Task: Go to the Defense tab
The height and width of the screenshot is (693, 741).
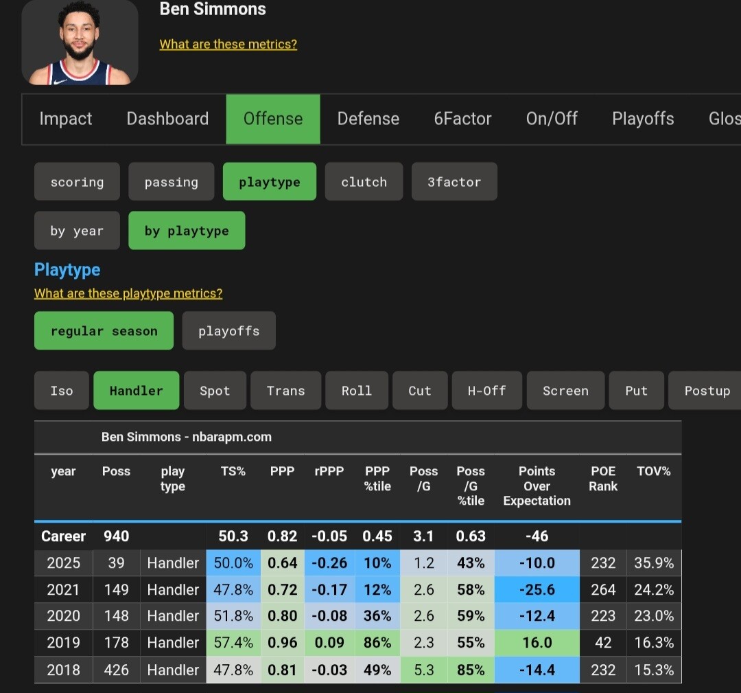Action: tap(368, 119)
